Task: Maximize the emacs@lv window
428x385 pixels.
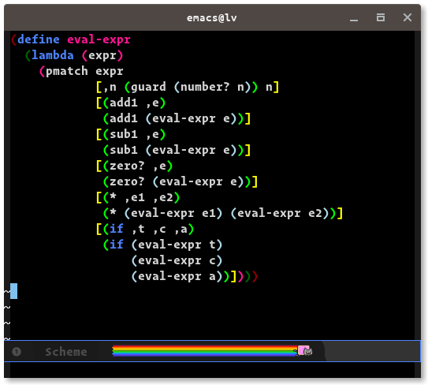Action: pos(381,18)
